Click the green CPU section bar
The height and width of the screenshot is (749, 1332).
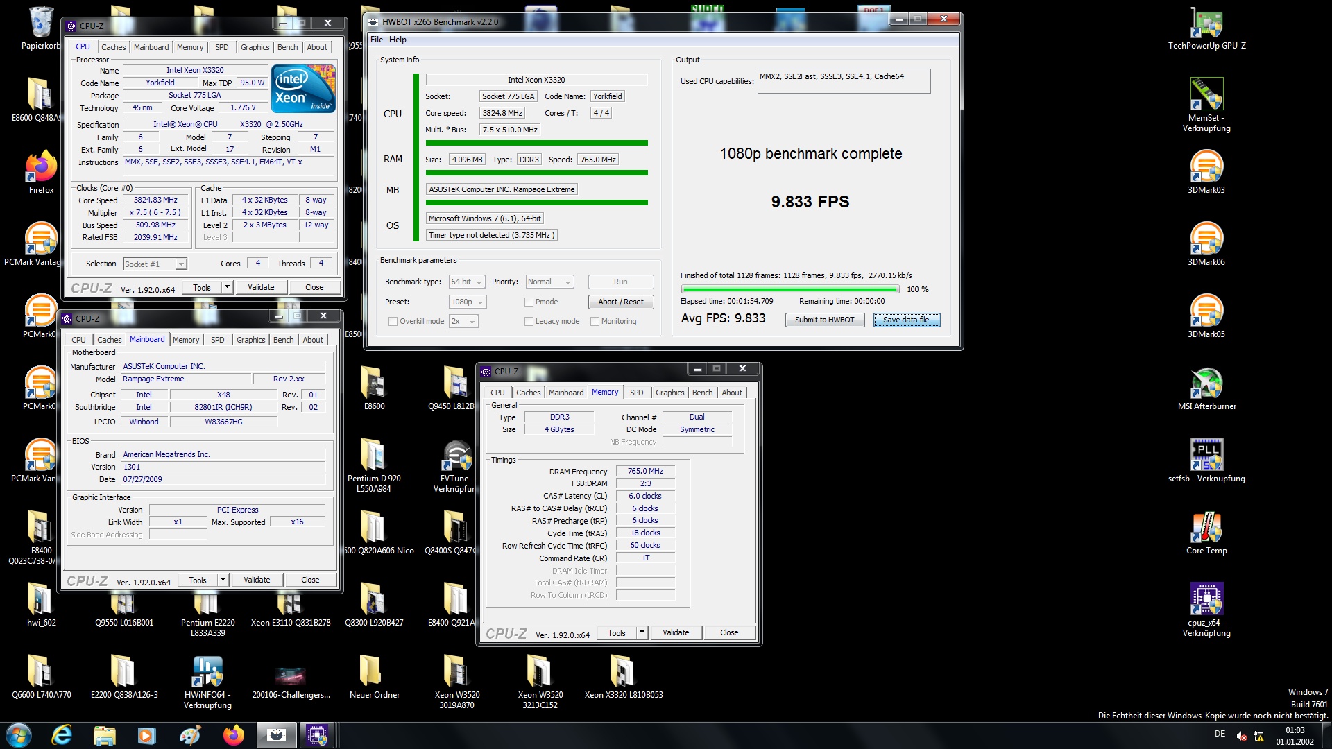click(x=537, y=144)
